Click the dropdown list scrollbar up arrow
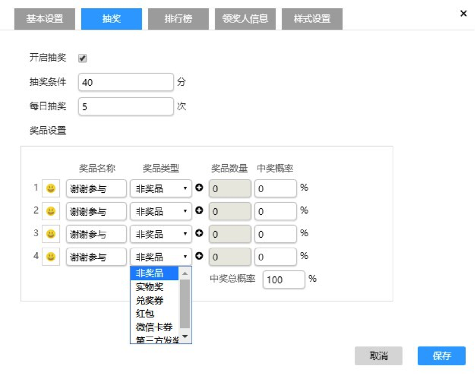 point(185,273)
